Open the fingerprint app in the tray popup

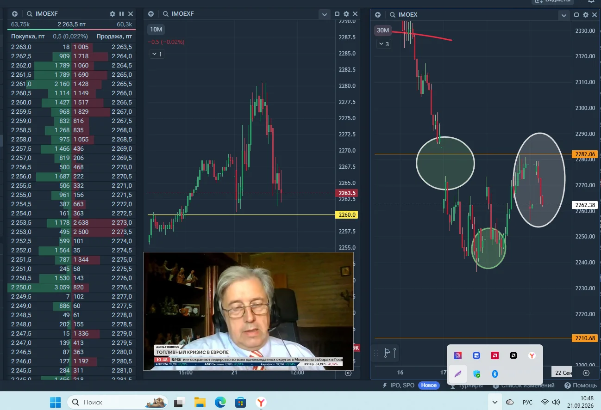[x=458, y=355]
